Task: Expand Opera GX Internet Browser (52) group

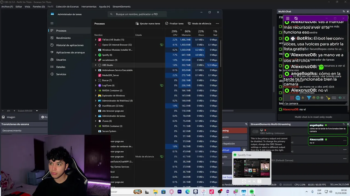Action: tap(96, 45)
